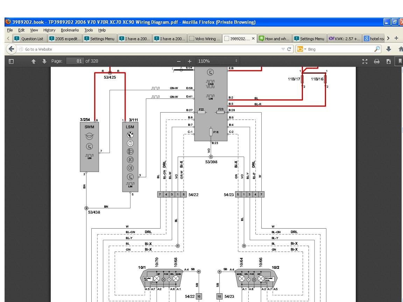Select the 11B/17 fuse label

click(x=294, y=79)
